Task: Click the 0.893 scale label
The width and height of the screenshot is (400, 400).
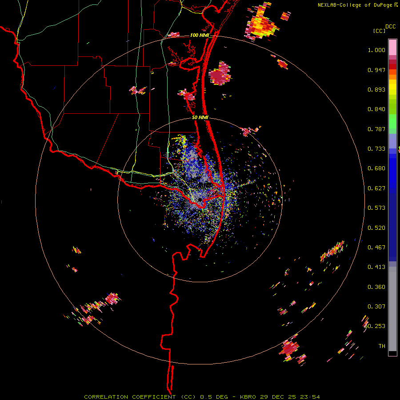Action: (376, 89)
